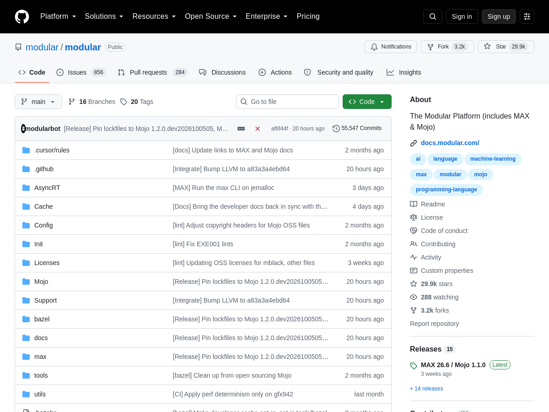Open the appearance settings sliders icon
549x412 pixels.
pos(527,16)
